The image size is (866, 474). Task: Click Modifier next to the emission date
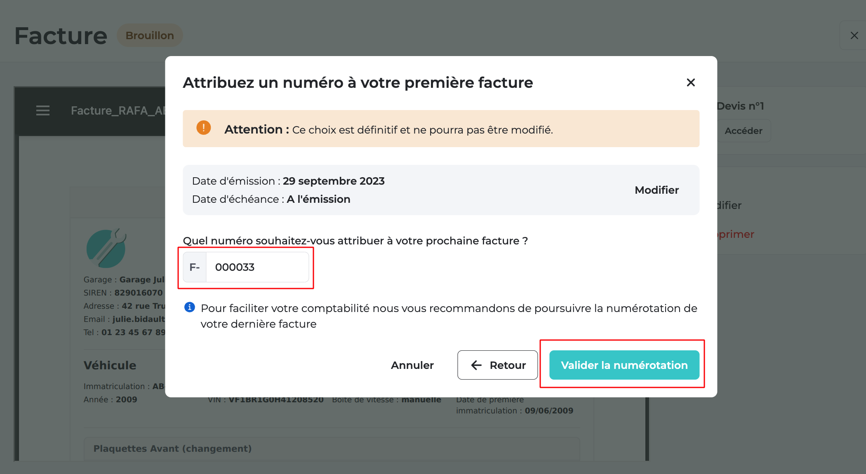pos(657,190)
